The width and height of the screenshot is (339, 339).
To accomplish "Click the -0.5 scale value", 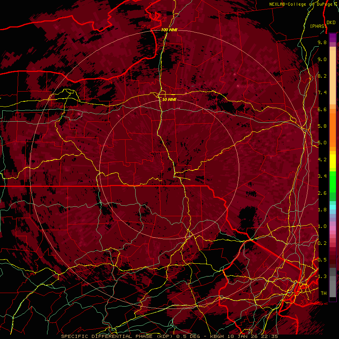I will 321,260.
